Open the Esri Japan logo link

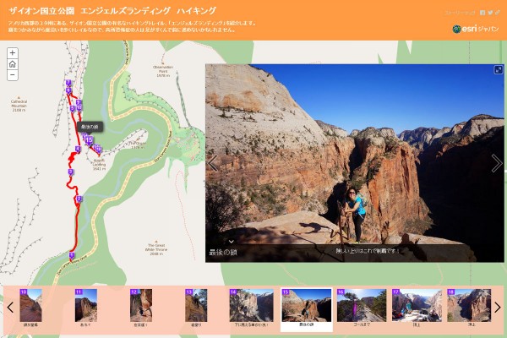[475, 29]
